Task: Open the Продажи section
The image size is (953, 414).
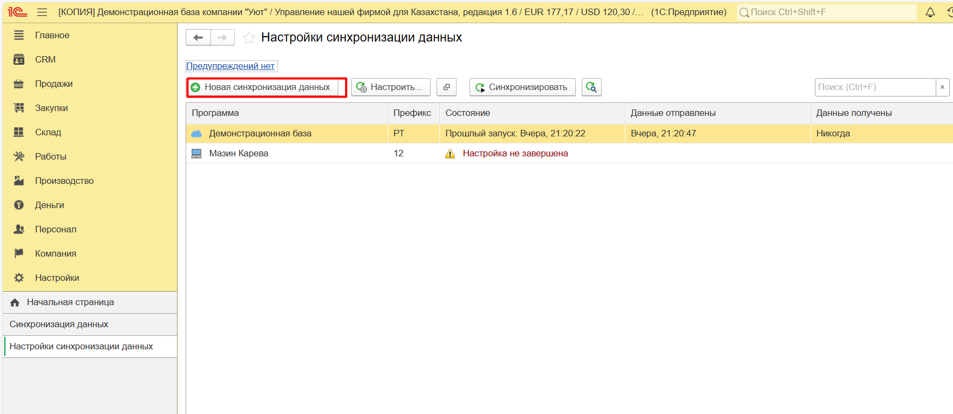Action: tap(53, 84)
